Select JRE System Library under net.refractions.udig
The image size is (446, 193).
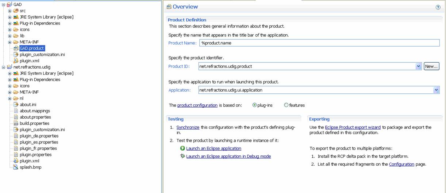tap(46, 73)
